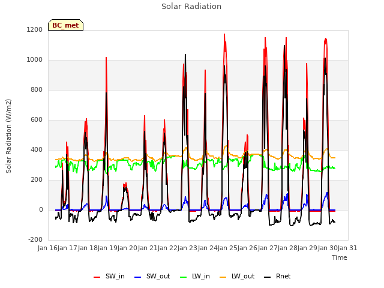Image resolution: width=384 pixels, height=288 pixels.
Task: Click the Time axis label
Action: [x=340, y=257]
